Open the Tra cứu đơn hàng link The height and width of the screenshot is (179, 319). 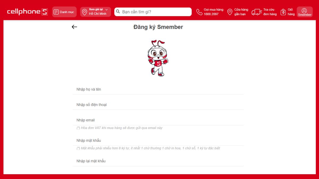[264, 12]
